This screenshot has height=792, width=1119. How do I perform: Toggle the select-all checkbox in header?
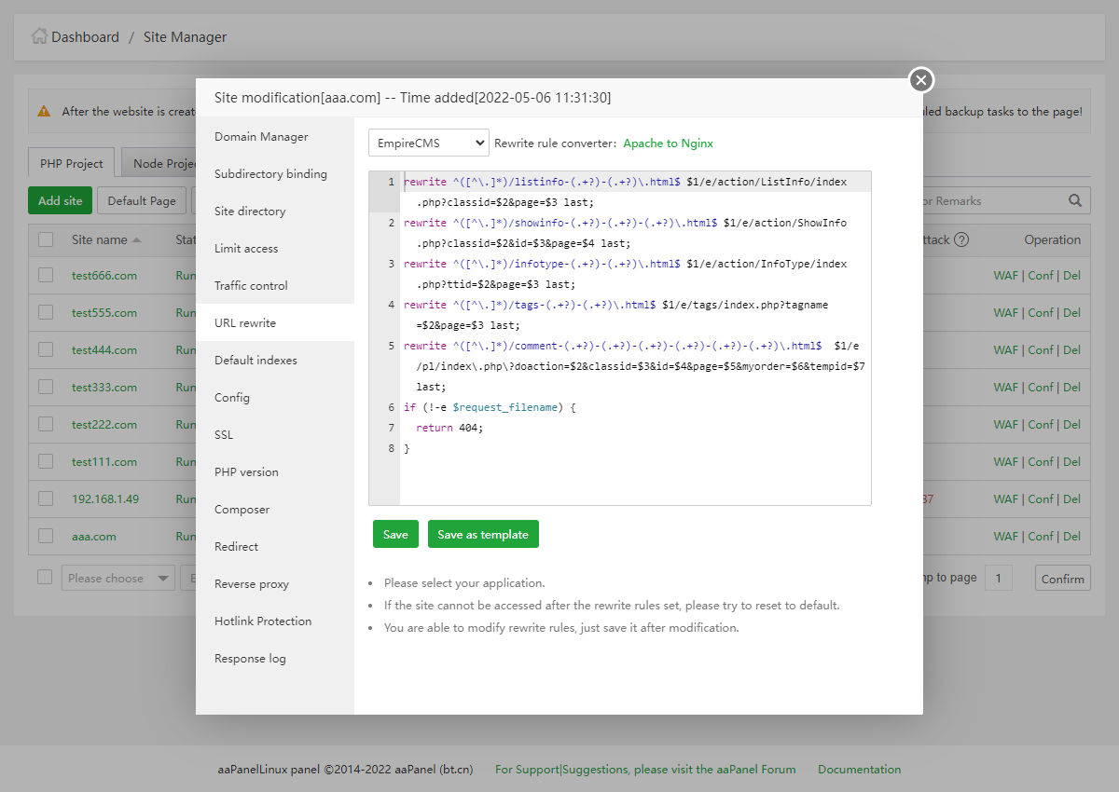[46, 239]
